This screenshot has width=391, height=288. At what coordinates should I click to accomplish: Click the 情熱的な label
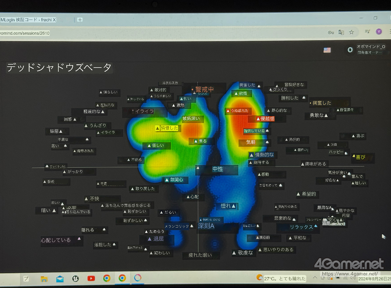point(262,155)
